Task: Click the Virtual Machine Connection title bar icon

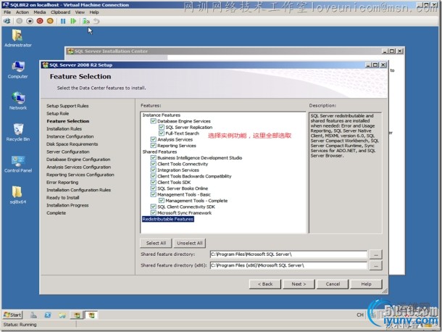Action: pos(6,5)
